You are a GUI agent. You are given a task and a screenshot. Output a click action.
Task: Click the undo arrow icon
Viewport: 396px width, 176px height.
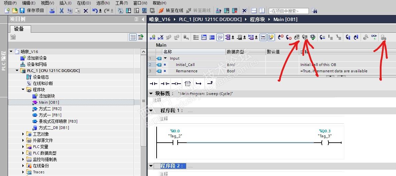click(95, 11)
